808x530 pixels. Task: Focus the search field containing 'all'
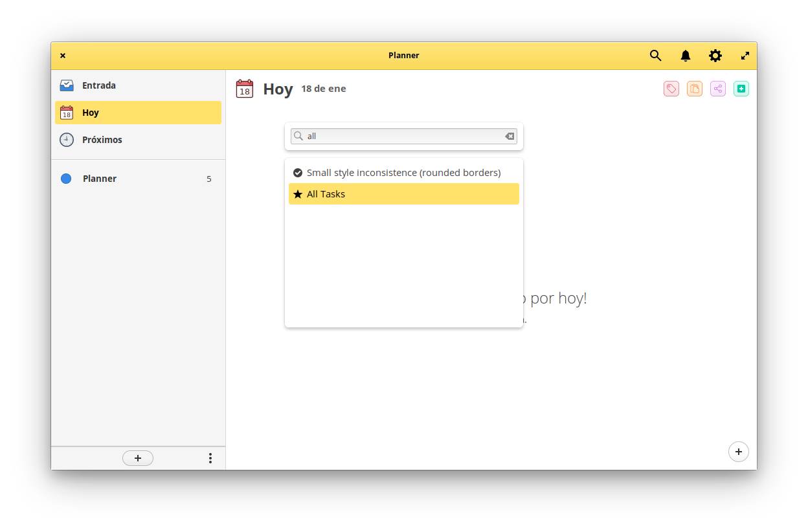tap(404, 136)
